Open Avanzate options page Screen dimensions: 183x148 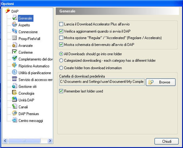(x=26, y=46)
